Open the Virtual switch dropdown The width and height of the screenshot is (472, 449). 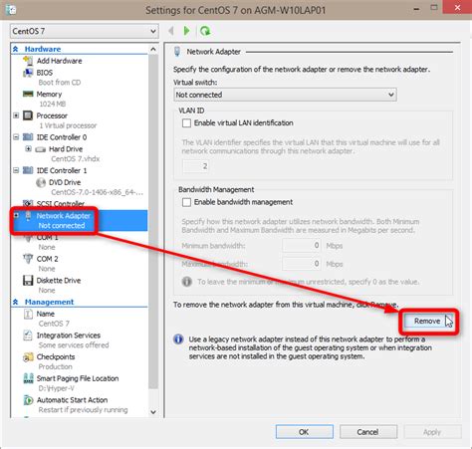285,95
